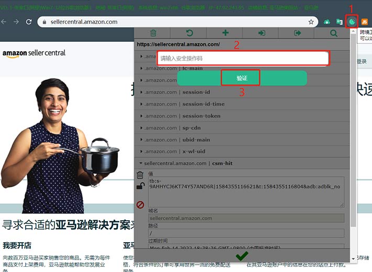Expand the lc-main cookie row

point(242,68)
